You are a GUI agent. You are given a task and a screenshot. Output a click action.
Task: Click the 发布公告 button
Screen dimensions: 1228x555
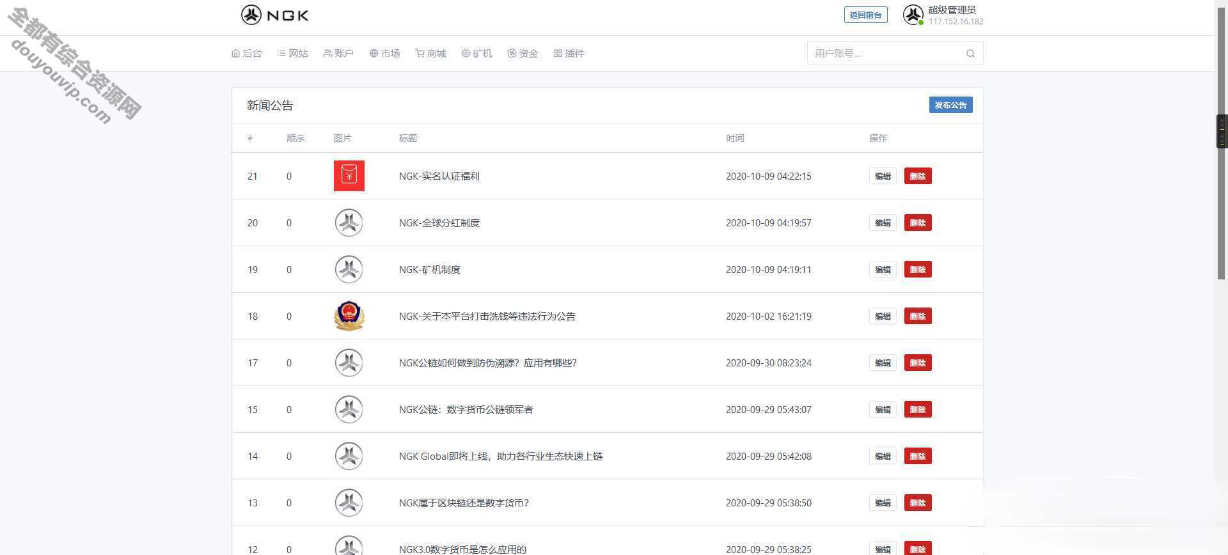pyautogui.click(x=950, y=105)
